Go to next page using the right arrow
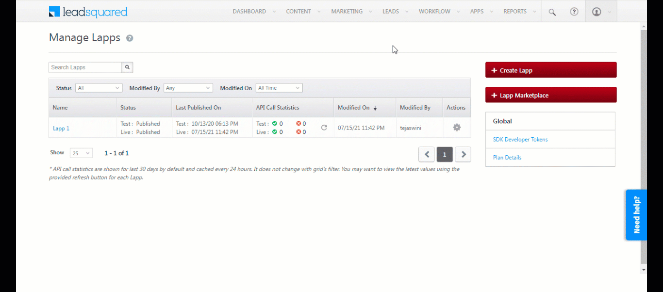Viewport: 663px width, 292px height. pos(463,154)
